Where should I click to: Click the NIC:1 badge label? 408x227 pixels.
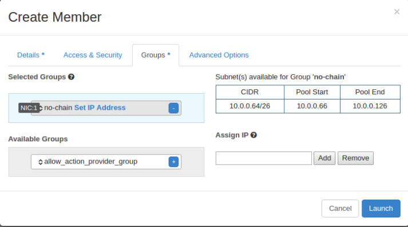(x=29, y=108)
